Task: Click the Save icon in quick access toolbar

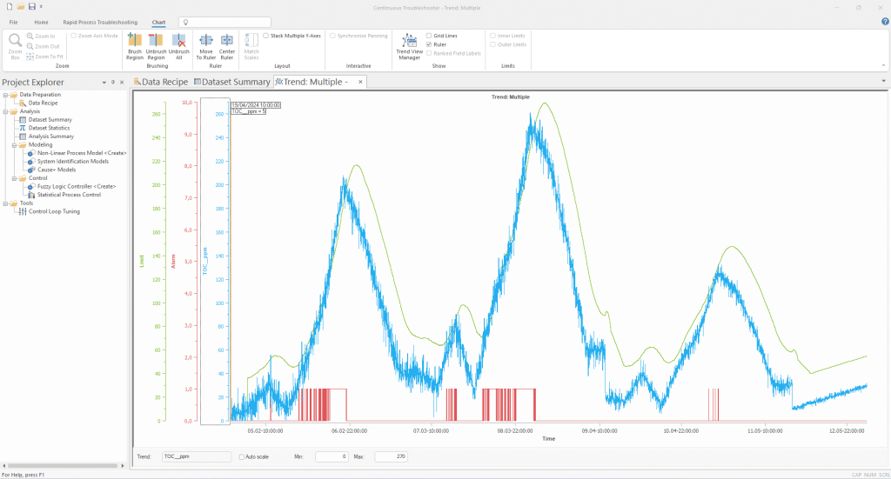Action: click(32, 6)
